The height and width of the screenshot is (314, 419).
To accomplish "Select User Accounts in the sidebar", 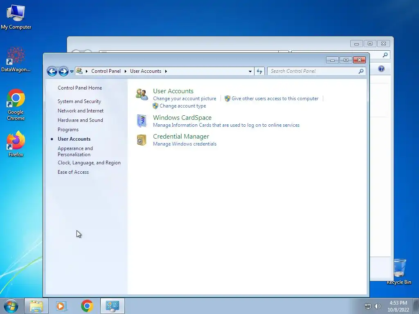I will pyautogui.click(x=74, y=139).
